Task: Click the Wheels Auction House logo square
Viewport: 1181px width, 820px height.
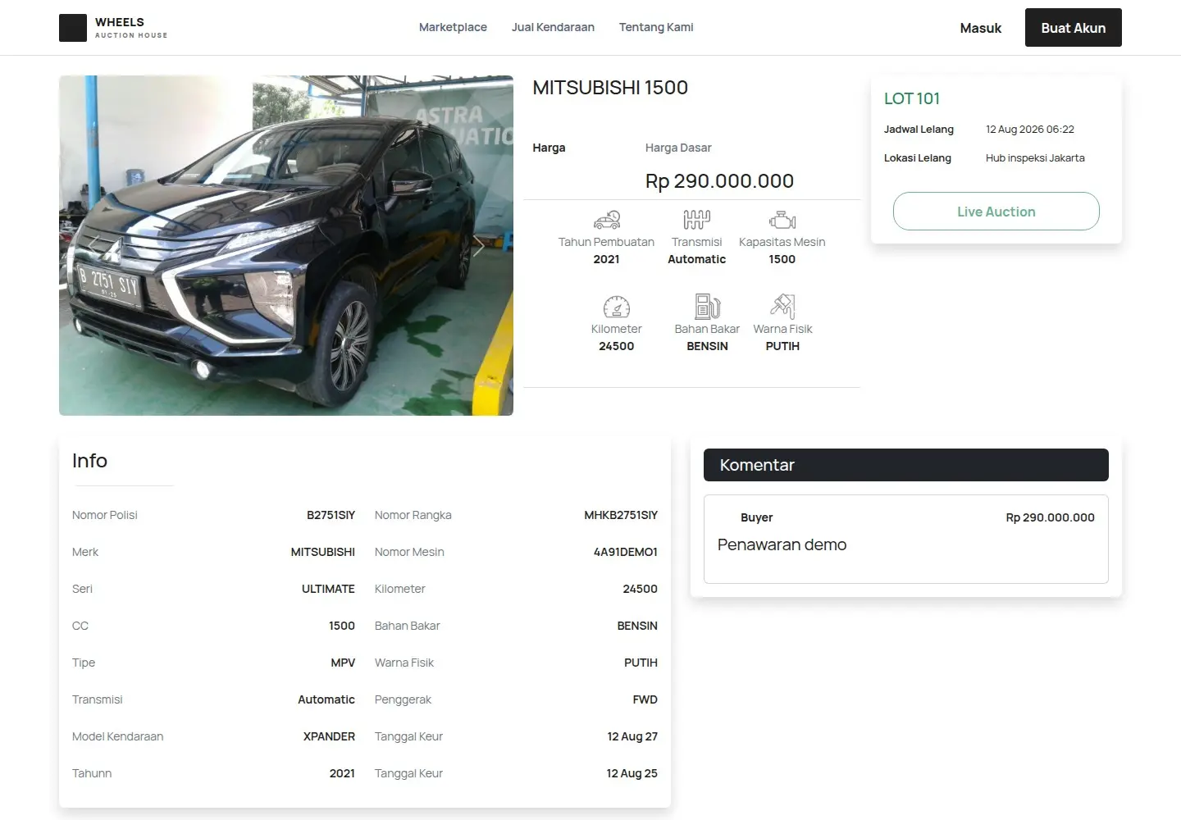Action: (x=73, y=28)
